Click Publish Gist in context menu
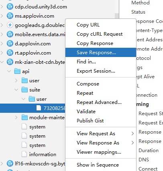The width and height of the screenshot is (163, 171). point(90,121)
